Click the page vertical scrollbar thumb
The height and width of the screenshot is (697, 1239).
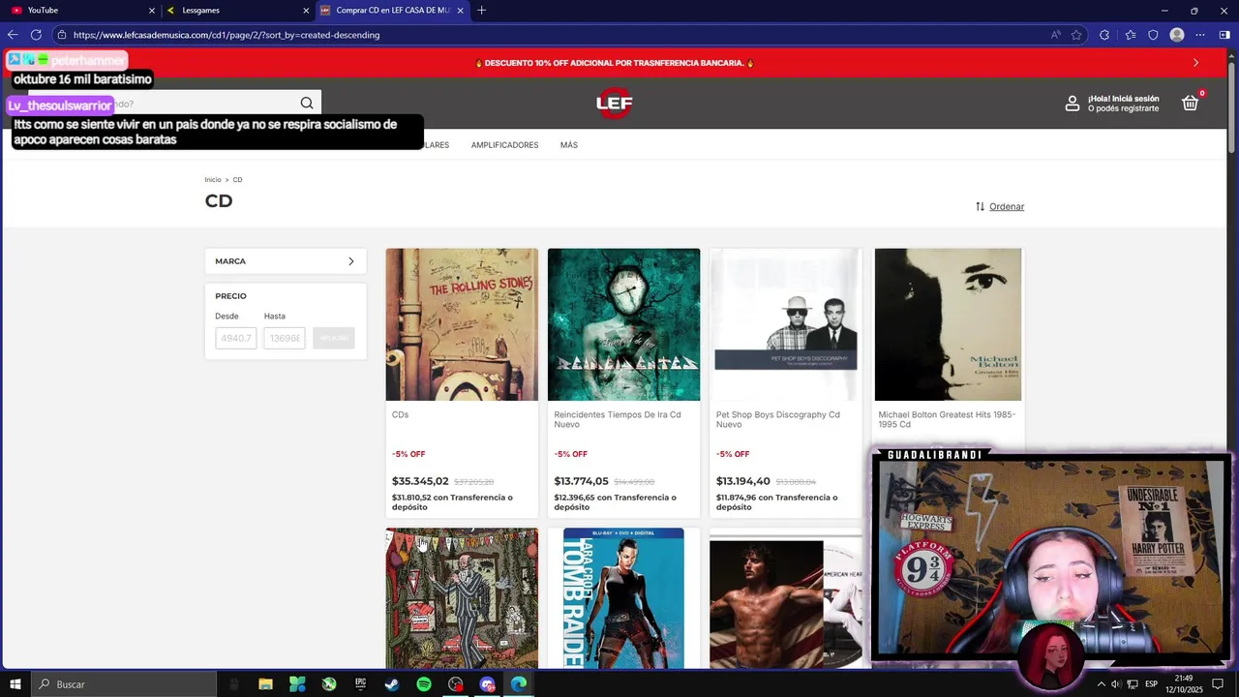pyautogui.click(x=1232, y=106)
